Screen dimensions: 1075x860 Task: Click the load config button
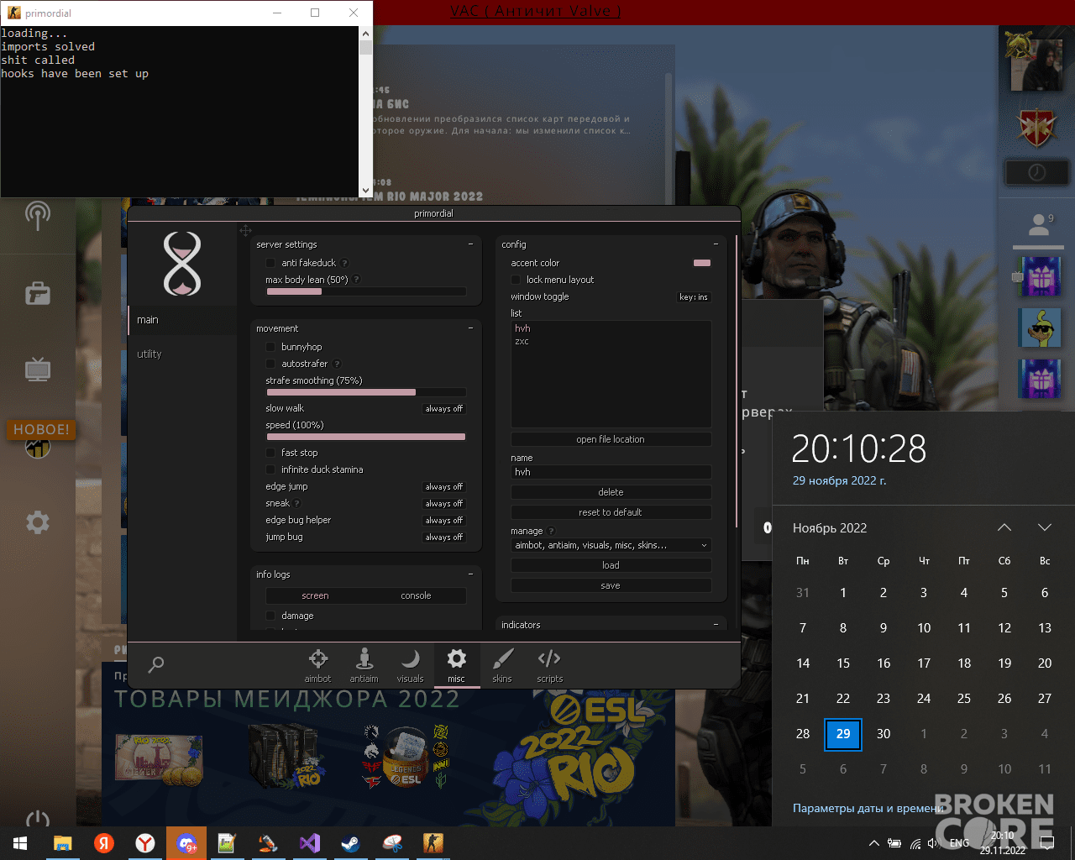[611, 565]
